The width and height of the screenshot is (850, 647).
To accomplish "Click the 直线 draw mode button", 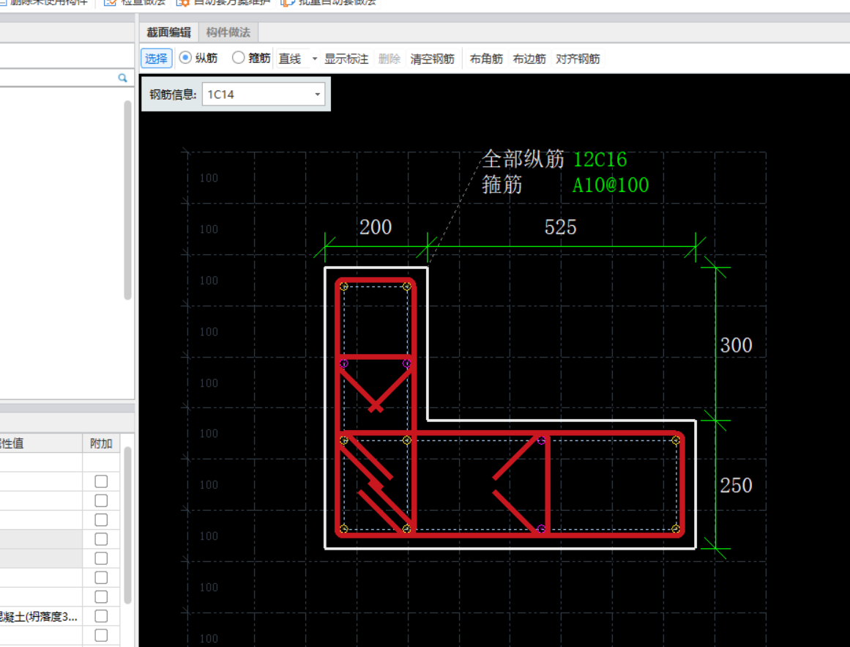I will click(290, 59).
